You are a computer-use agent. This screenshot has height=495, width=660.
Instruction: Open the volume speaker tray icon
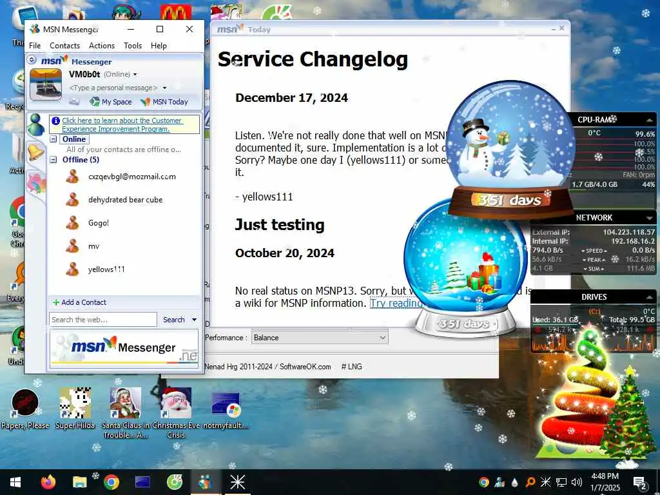click(577, 482)
